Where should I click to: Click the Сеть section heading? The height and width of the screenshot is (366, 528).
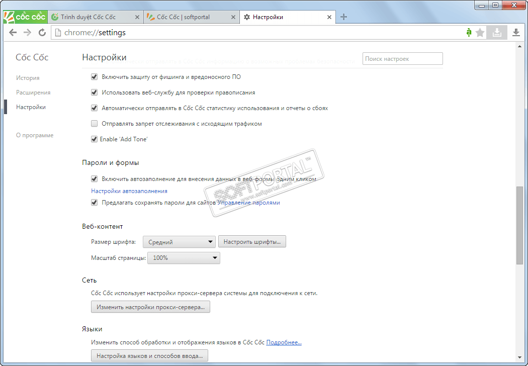(x=89, y=280)
